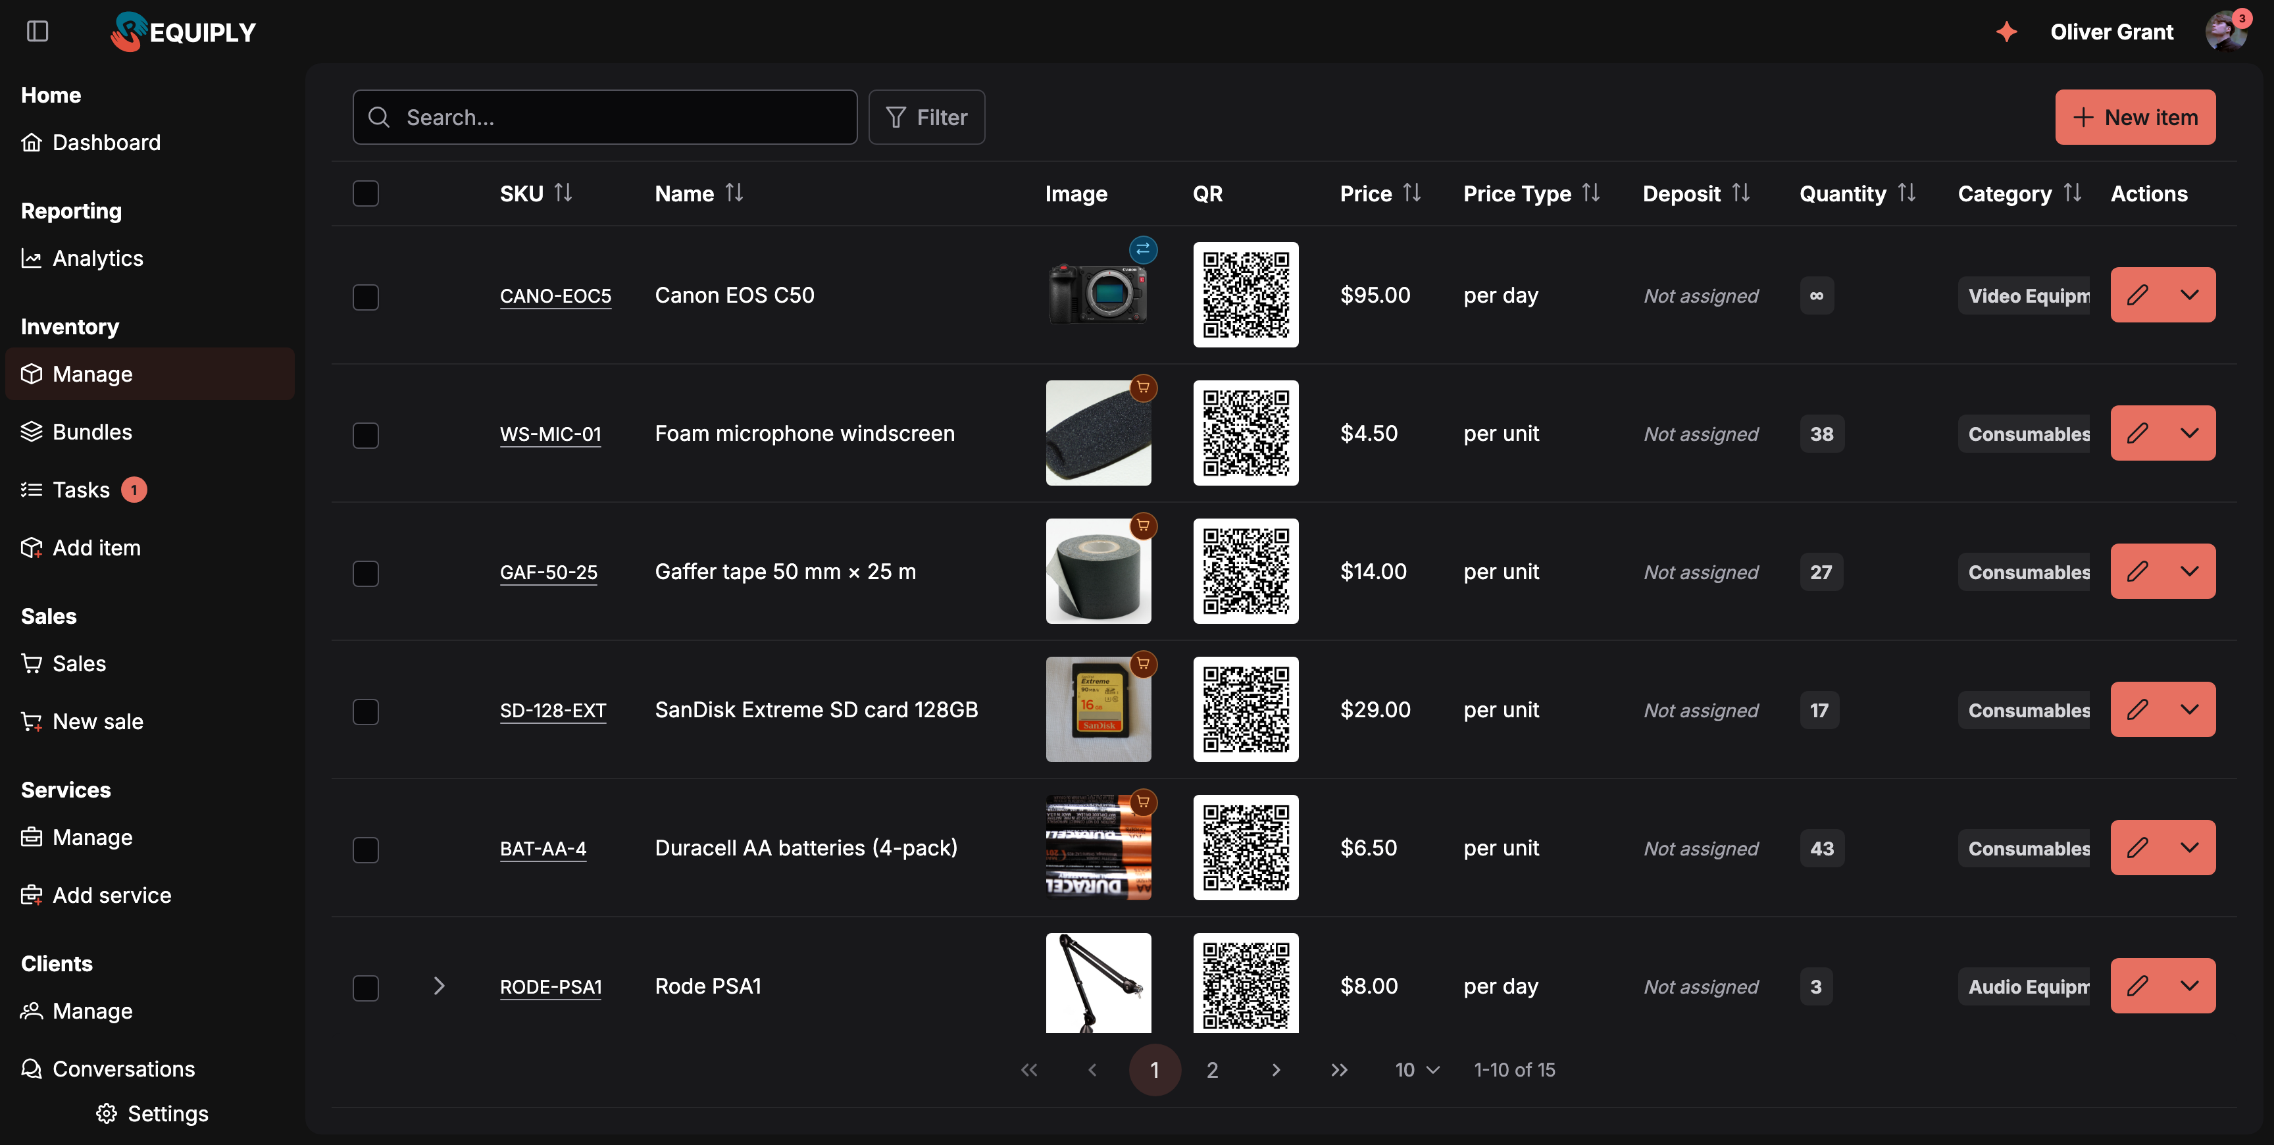Check the Foam microphone windscreen row
This screenshot has height=1145, width=2274.
tap(365, 435)
